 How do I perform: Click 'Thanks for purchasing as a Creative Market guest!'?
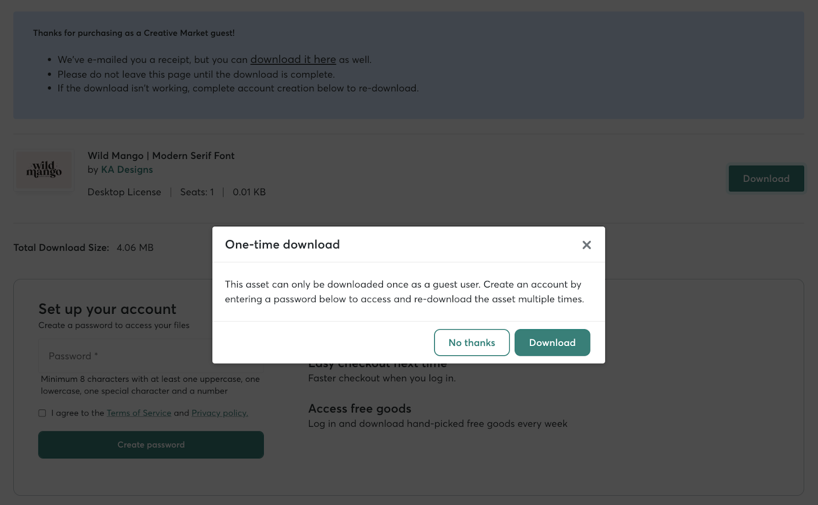click(x=134, y=33)
